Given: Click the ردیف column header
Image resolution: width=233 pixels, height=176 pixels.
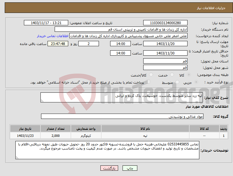Looking at the screenshot, I should click(224, 129).
